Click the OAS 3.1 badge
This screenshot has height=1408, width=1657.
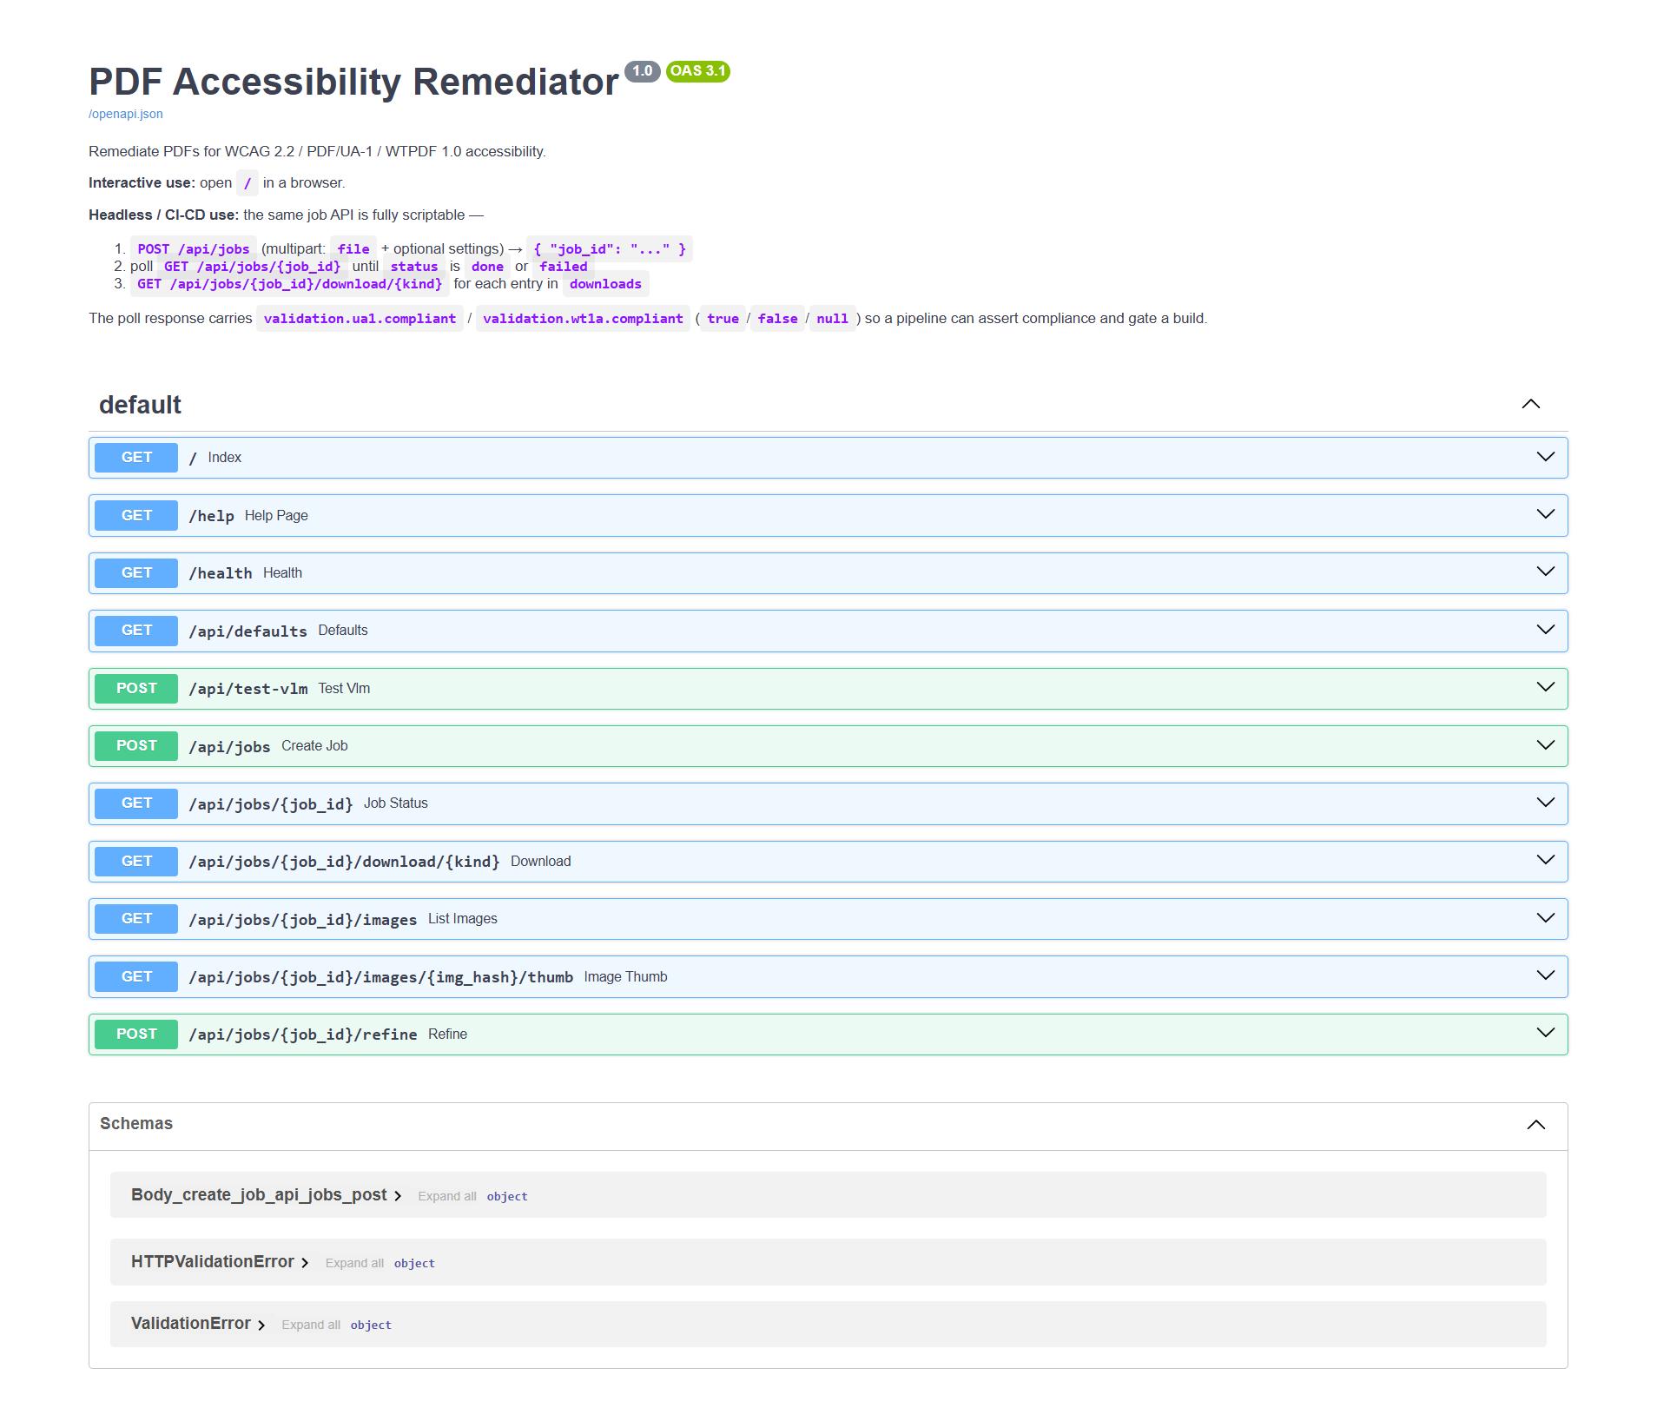[698, 71]
